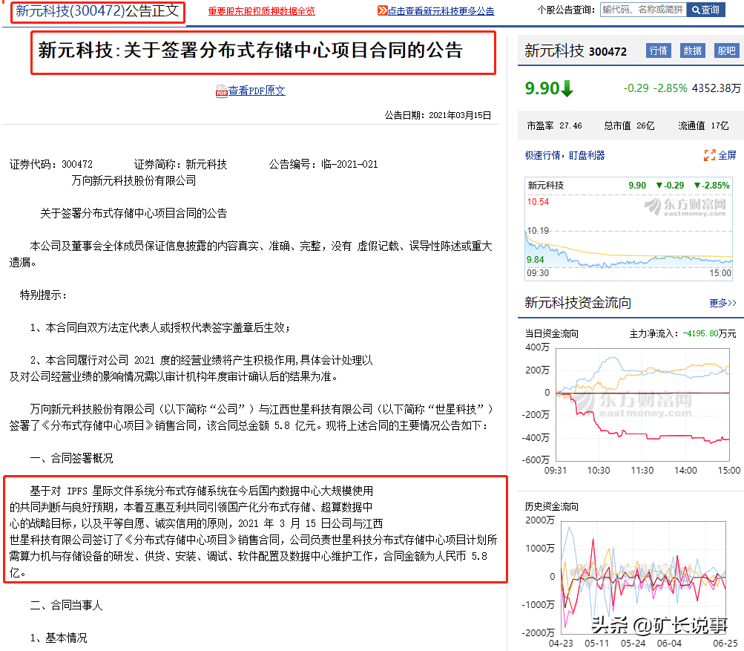Screen dimensions: 744x651
Task: Click the green down arrow by 9.90
Action: coord(567,88)
